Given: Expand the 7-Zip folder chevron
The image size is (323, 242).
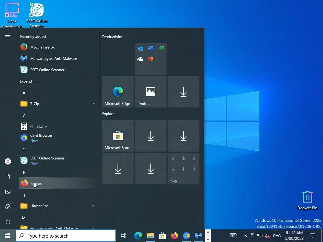Looking at the screenshot, I should pyautogui.click(x=93, y=104).
